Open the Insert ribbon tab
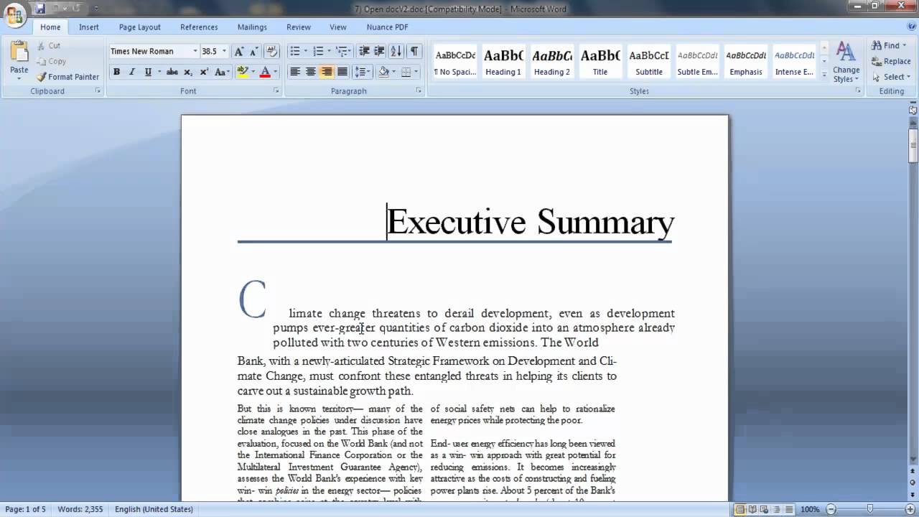This screenshot has width=919, height=517. (x=89, y=27)
